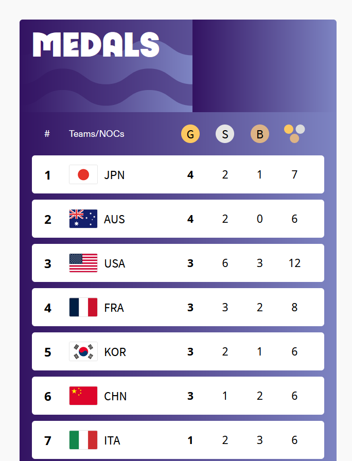Click the France flag icon

83,307
